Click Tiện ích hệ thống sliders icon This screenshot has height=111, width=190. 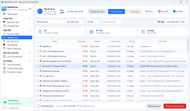pyautogui.click(x=4, y=64)
